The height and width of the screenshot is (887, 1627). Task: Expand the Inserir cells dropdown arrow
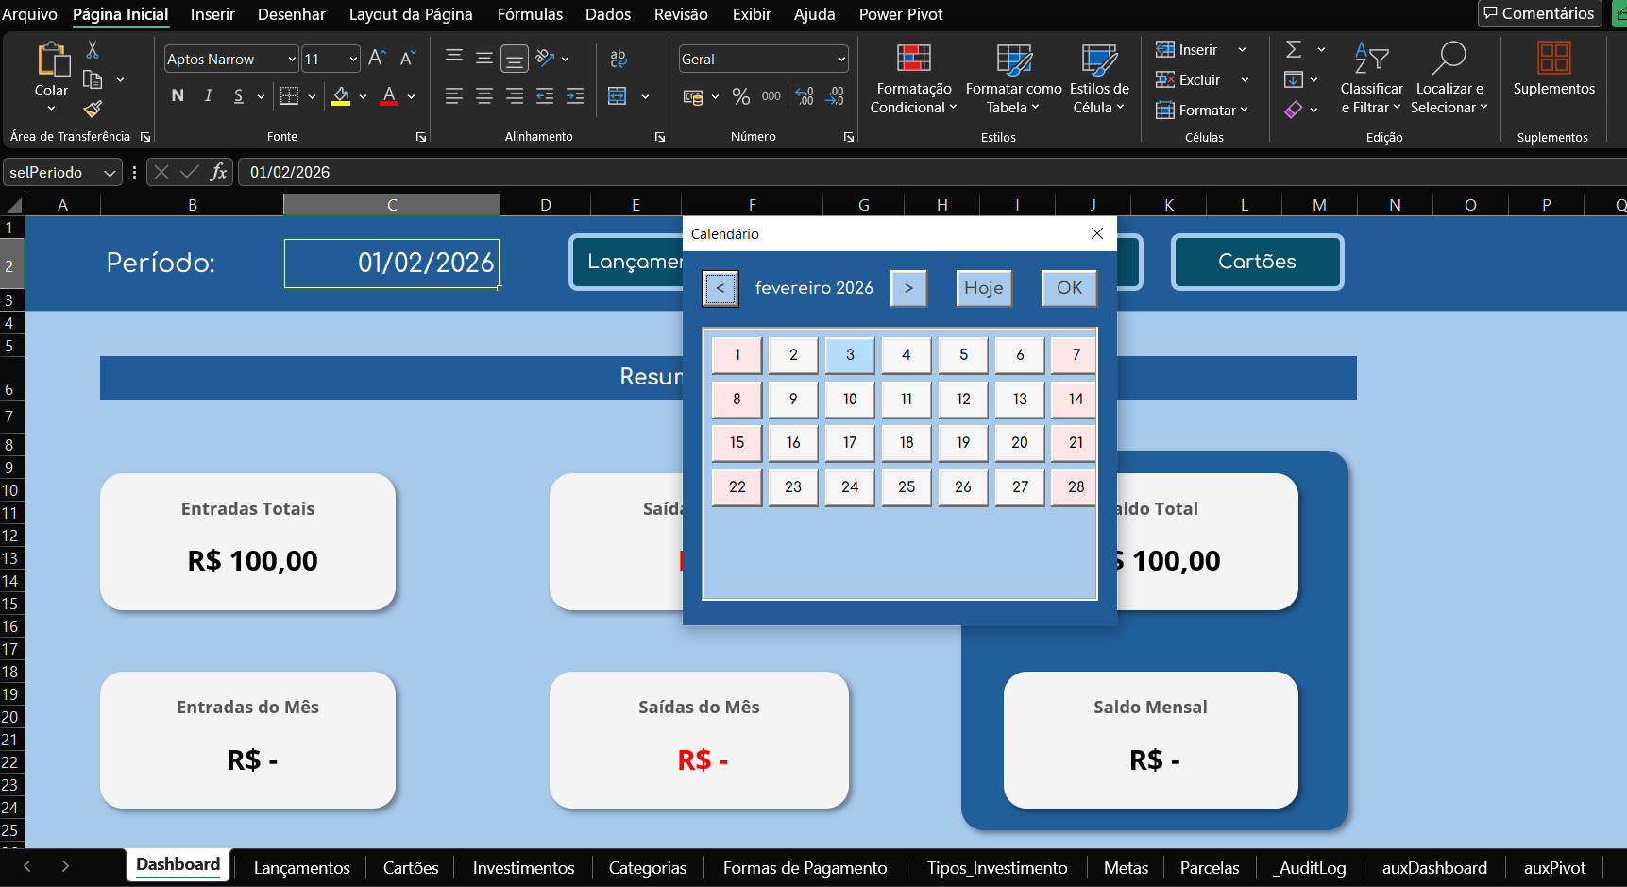pyautogui.click(x=1243, y=50)
